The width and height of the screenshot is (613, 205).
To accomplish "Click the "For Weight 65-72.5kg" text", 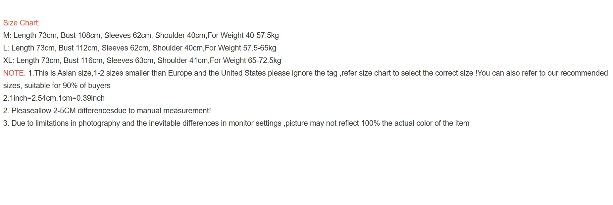I will 245,60.
